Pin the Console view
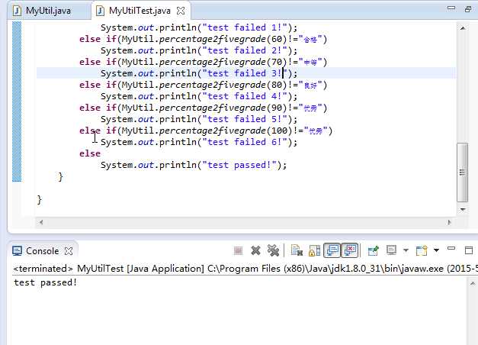 tap(373, 251)
